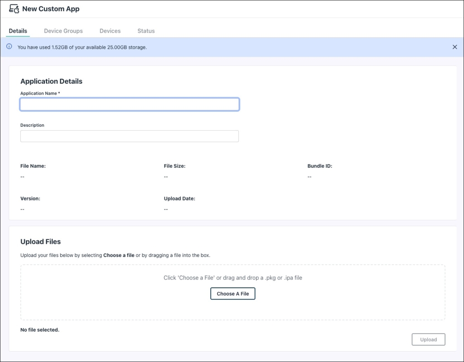Click the Version field value
The width and height of the screenshot is (464, 362).
coord(22,209)
